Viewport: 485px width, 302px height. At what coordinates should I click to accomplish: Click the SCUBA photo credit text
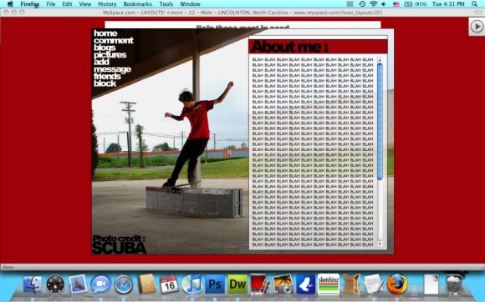[x=119, y=248]
